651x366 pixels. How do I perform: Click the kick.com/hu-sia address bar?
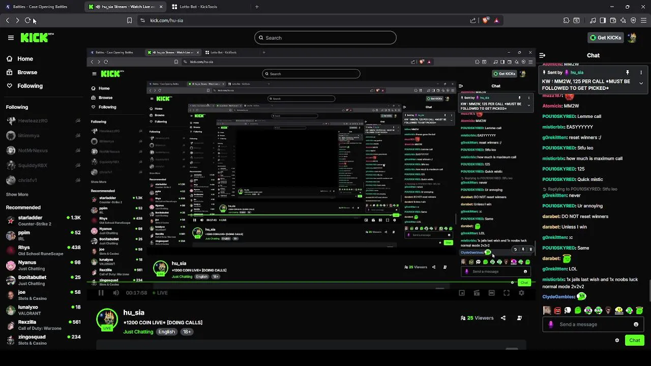(x=305, y=20)
